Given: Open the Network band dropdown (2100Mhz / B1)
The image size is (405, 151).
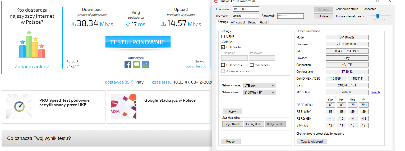Looking at the screenshot, I should (259, 92).
